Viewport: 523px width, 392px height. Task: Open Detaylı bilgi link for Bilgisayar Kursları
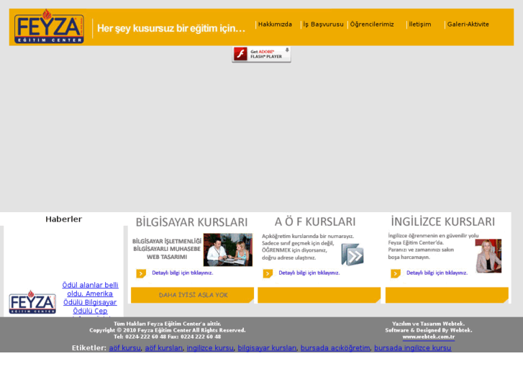click(183, 273)
